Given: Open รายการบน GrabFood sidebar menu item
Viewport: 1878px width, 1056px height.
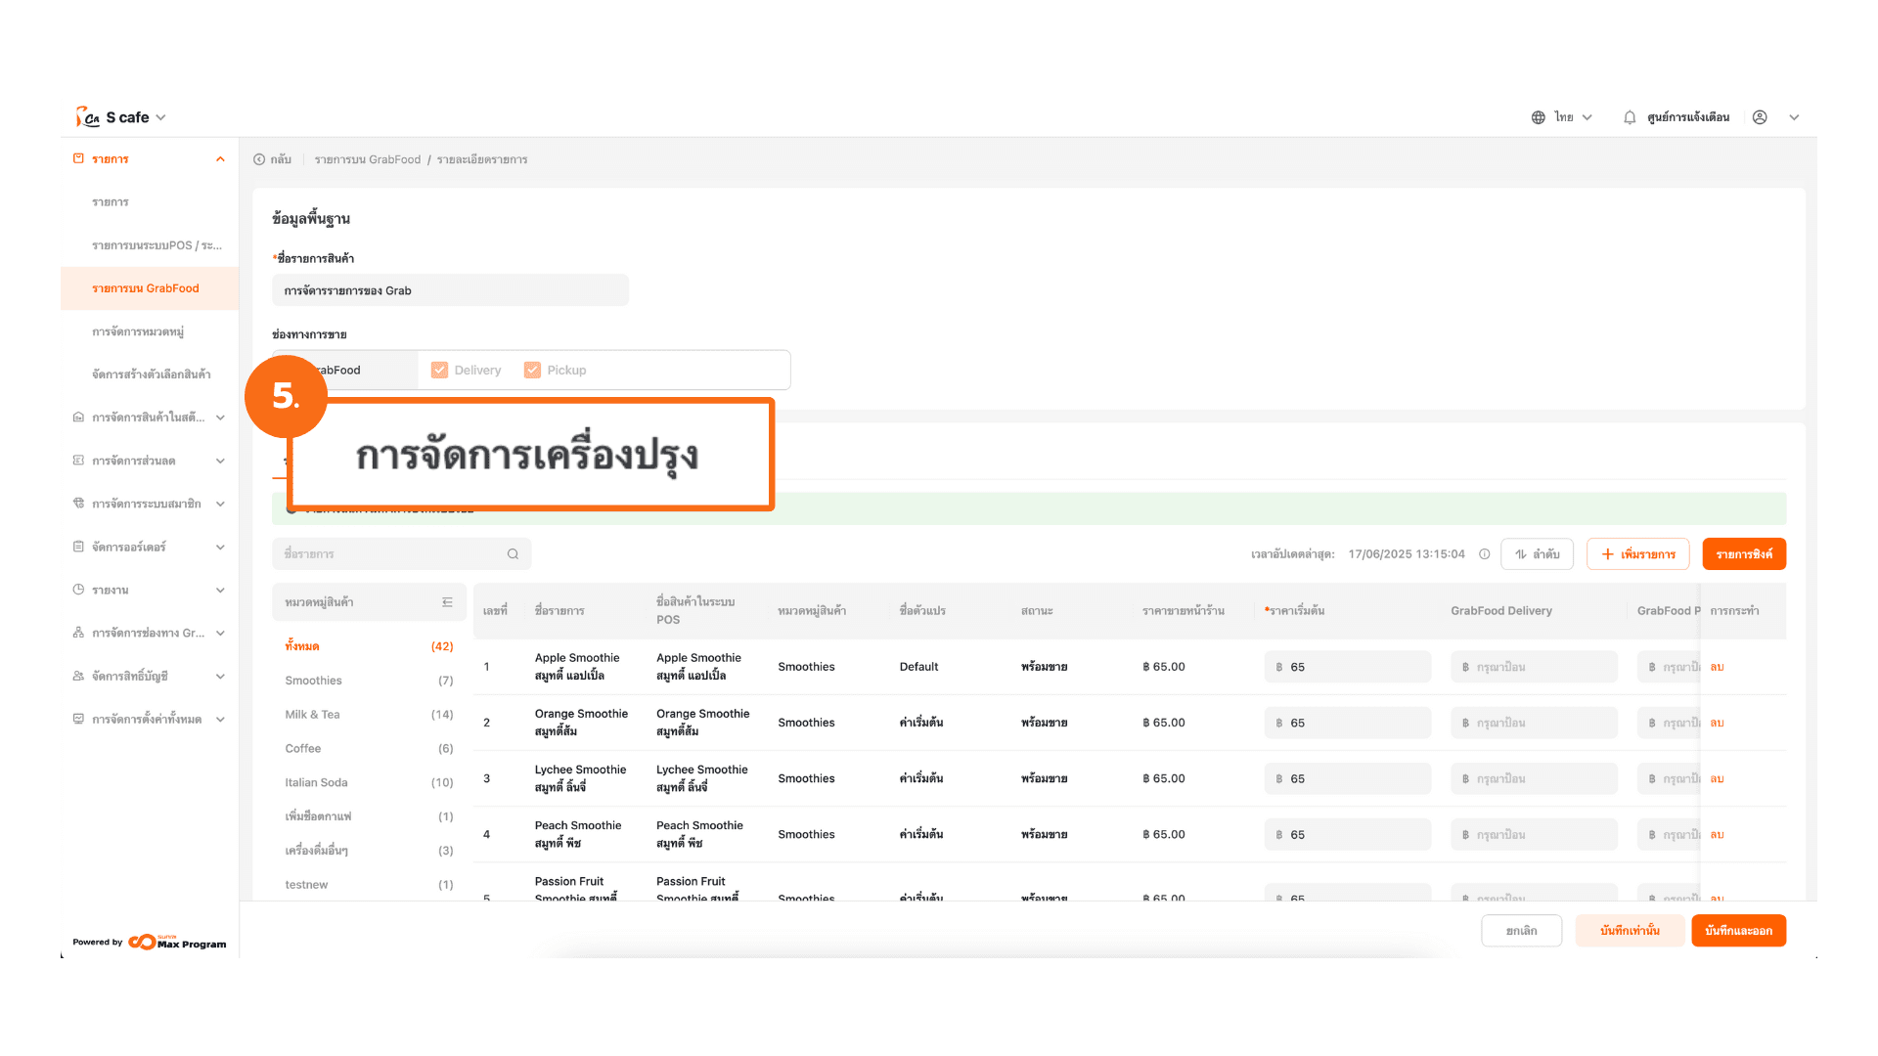Looking at the screenshot, I should point(146,288).
